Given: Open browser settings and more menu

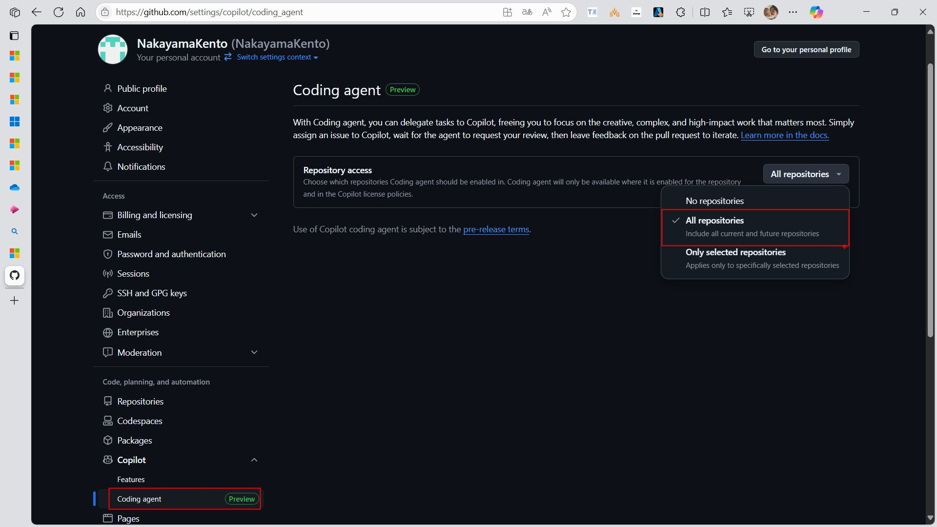Looking at the screenshot, I should [793, 12].
